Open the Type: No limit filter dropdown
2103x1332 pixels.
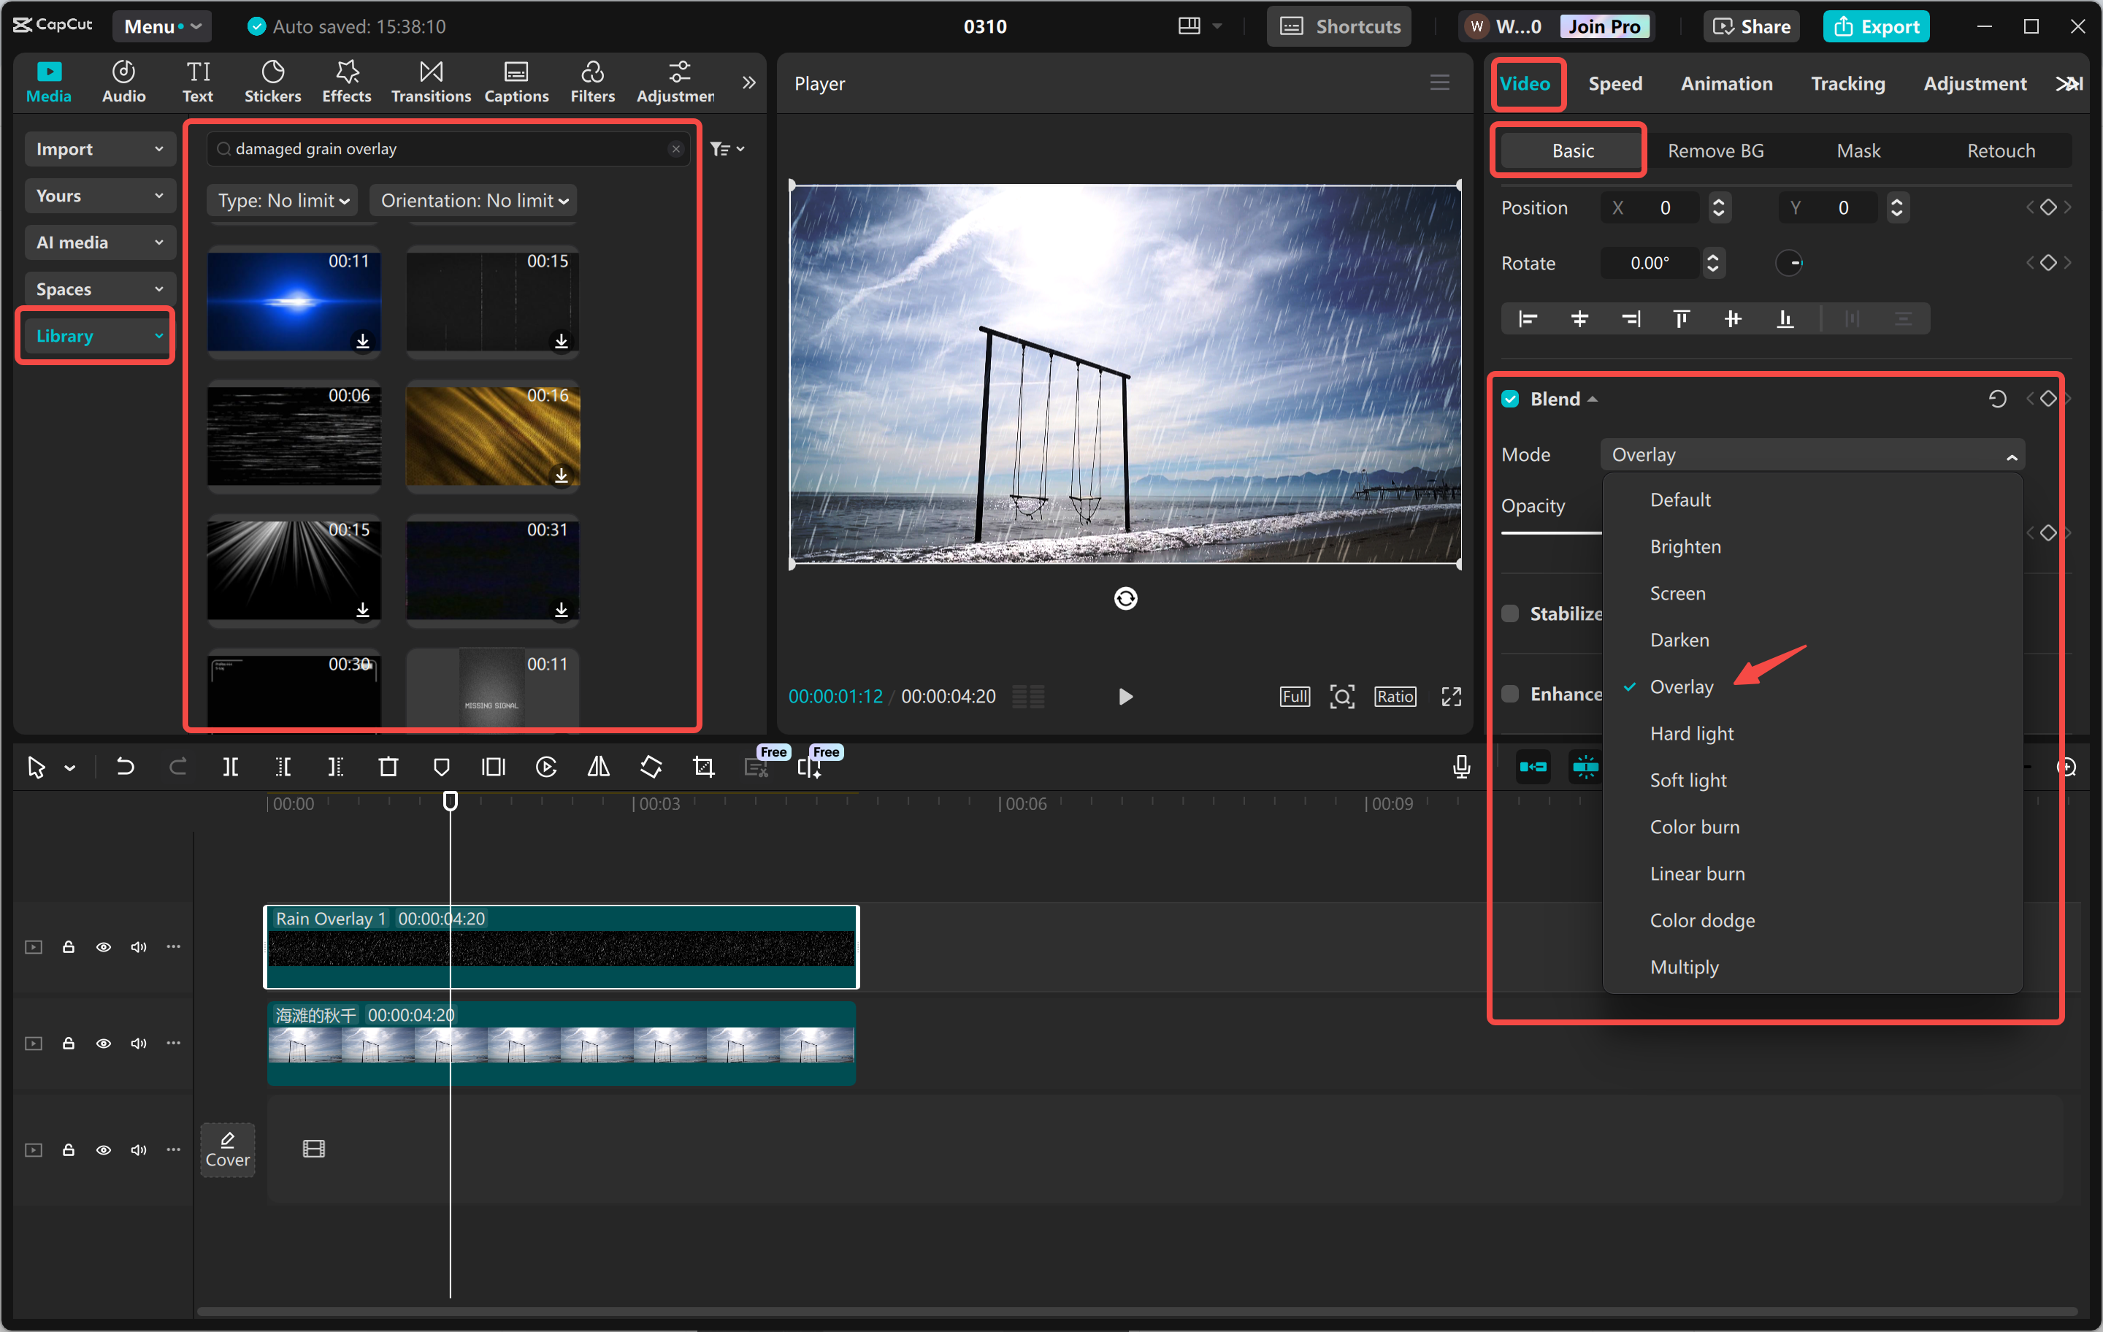point(281,200)
